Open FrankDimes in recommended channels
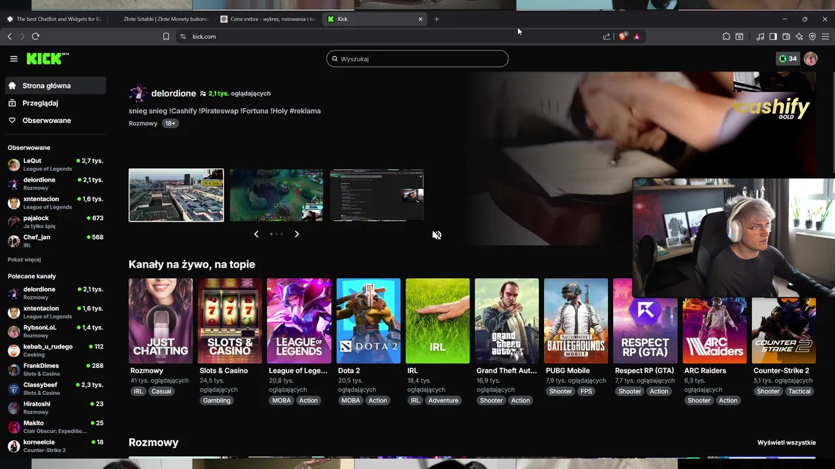Image resolution: width=835 pixels, height=469 pixels. pyautogui.click(x=55, y=369)
